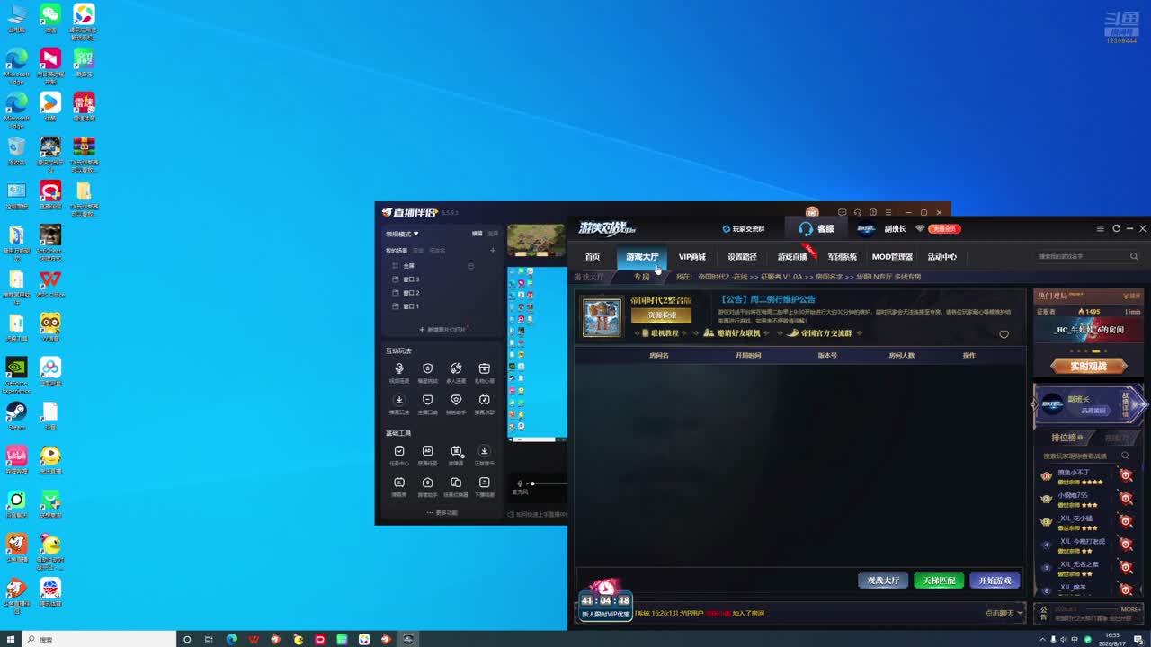The height and width of the screenshot is (647, 1151).
Task: Open the MOD管理器 tab
Action: (x=892, y=257)
